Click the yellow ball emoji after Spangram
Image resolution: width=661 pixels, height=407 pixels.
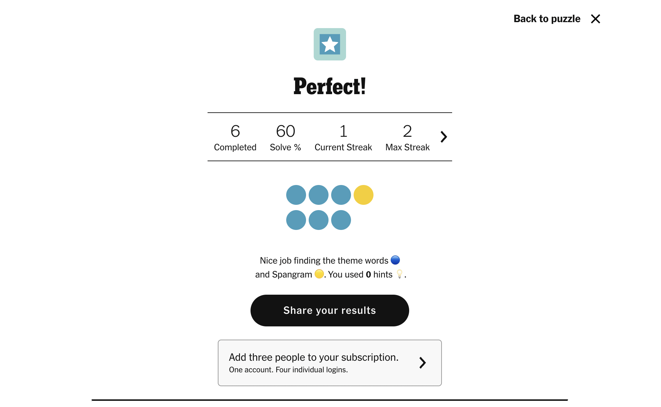(319, 274)
